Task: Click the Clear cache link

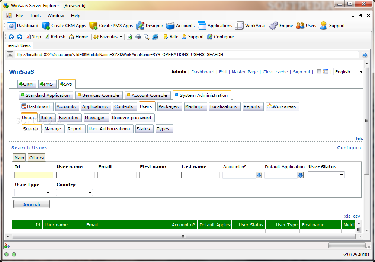Action: pyautogui.click(x=275, y=72)
